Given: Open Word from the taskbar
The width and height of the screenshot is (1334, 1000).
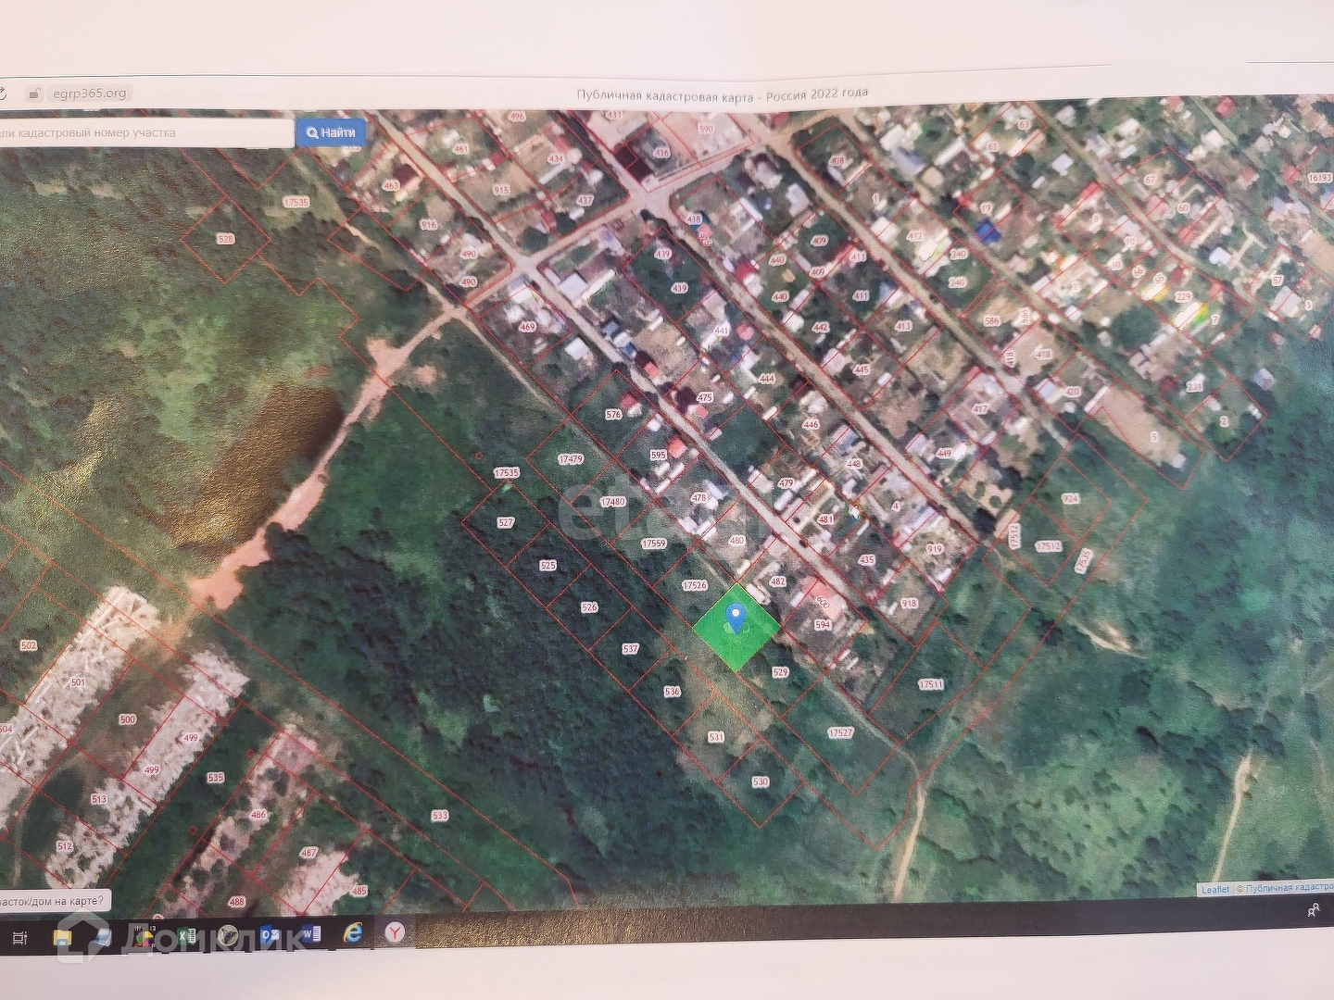Looking at the screenshot, I should pos(310,934).
